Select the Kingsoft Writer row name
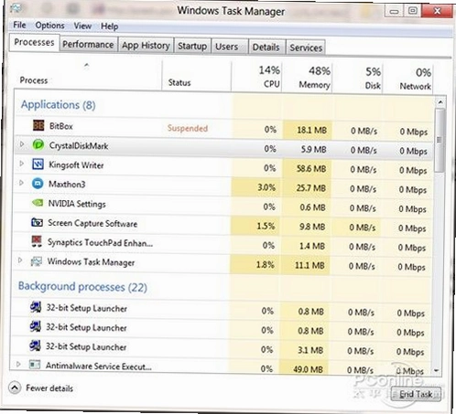 [x=76, y=165]
